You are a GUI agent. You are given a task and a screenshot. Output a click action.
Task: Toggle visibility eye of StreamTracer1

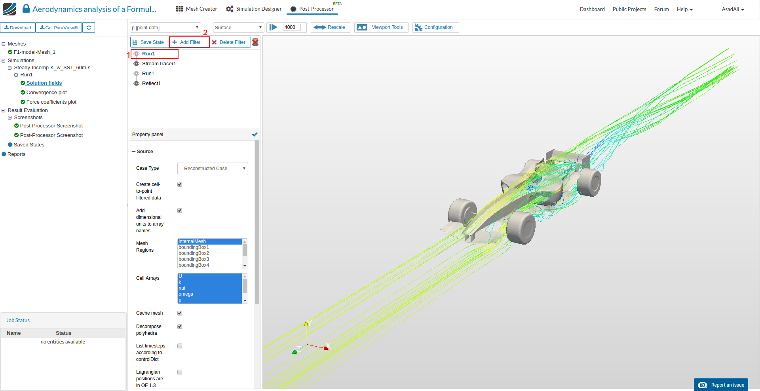coord(136,64)
